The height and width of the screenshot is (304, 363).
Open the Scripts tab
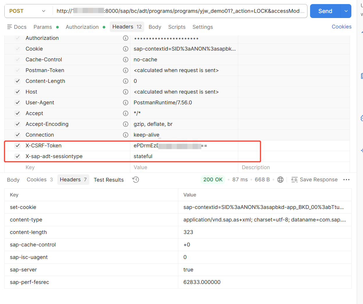tap(177, 27)
